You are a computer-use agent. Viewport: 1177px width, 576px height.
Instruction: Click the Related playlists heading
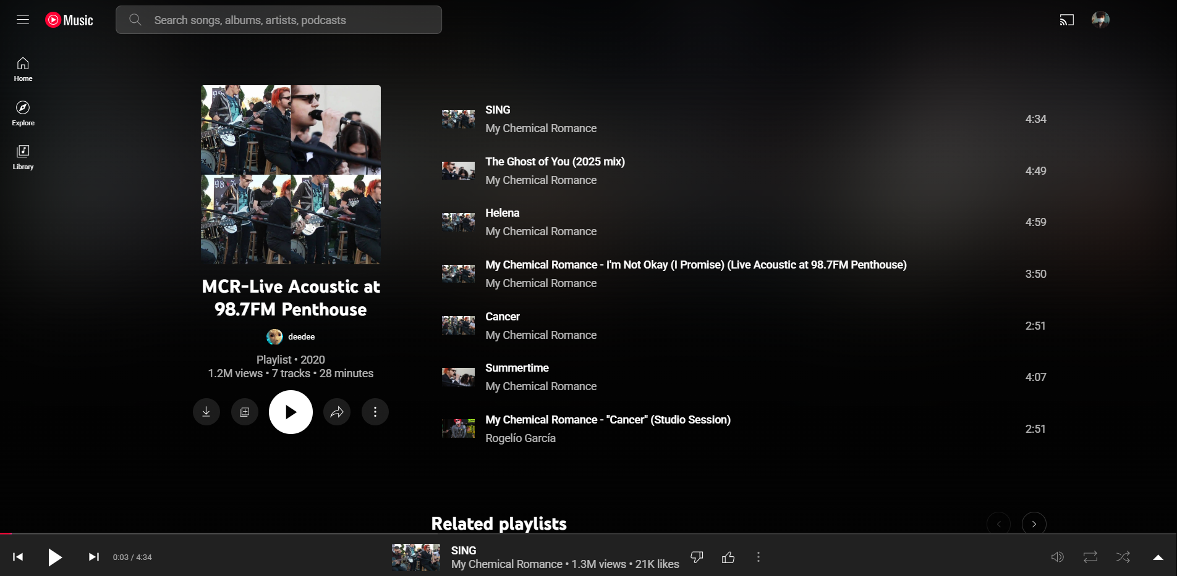tap(499, 524)
